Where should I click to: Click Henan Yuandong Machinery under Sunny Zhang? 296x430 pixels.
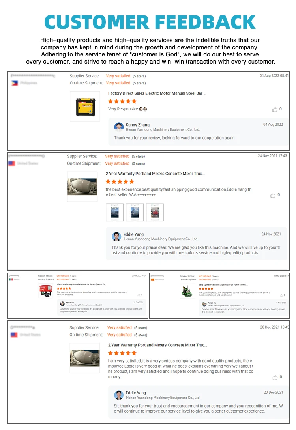163,130
